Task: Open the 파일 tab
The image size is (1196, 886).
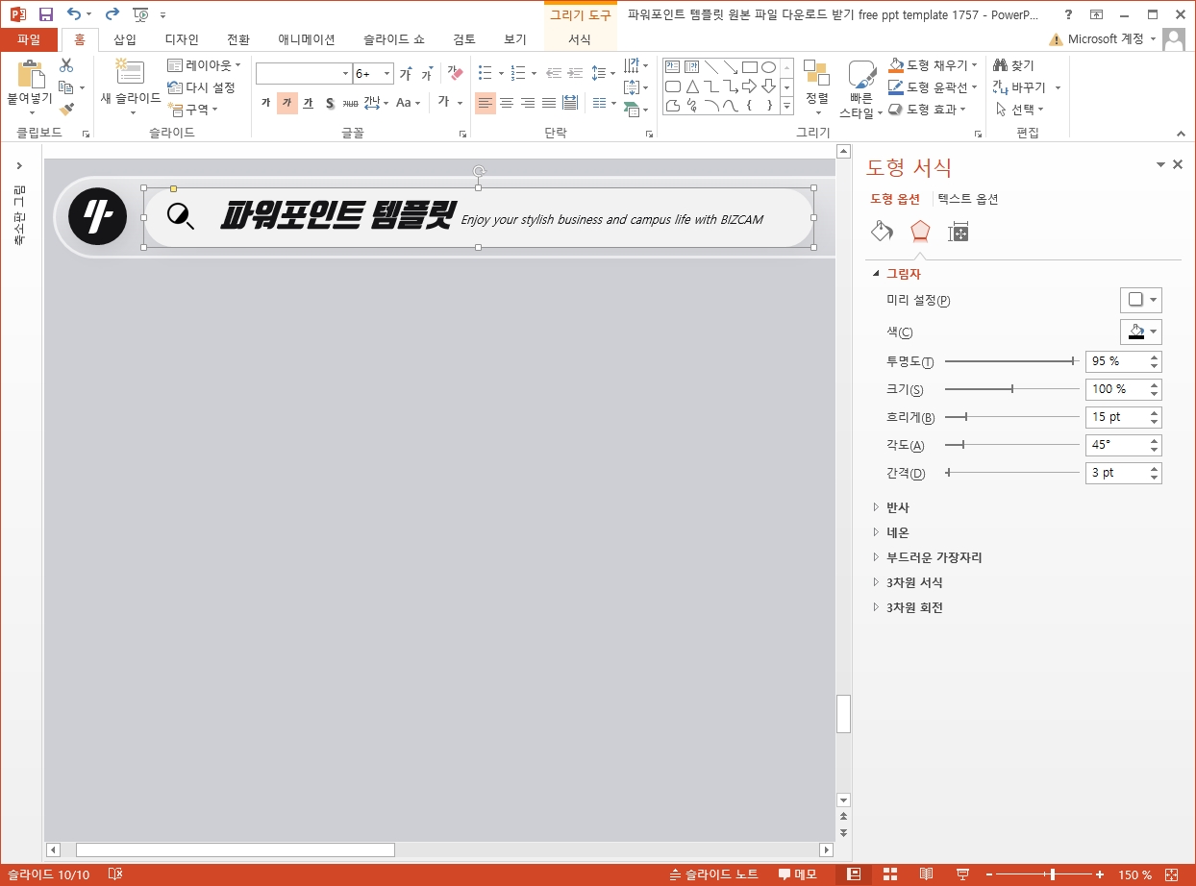Action: point(29,39)
